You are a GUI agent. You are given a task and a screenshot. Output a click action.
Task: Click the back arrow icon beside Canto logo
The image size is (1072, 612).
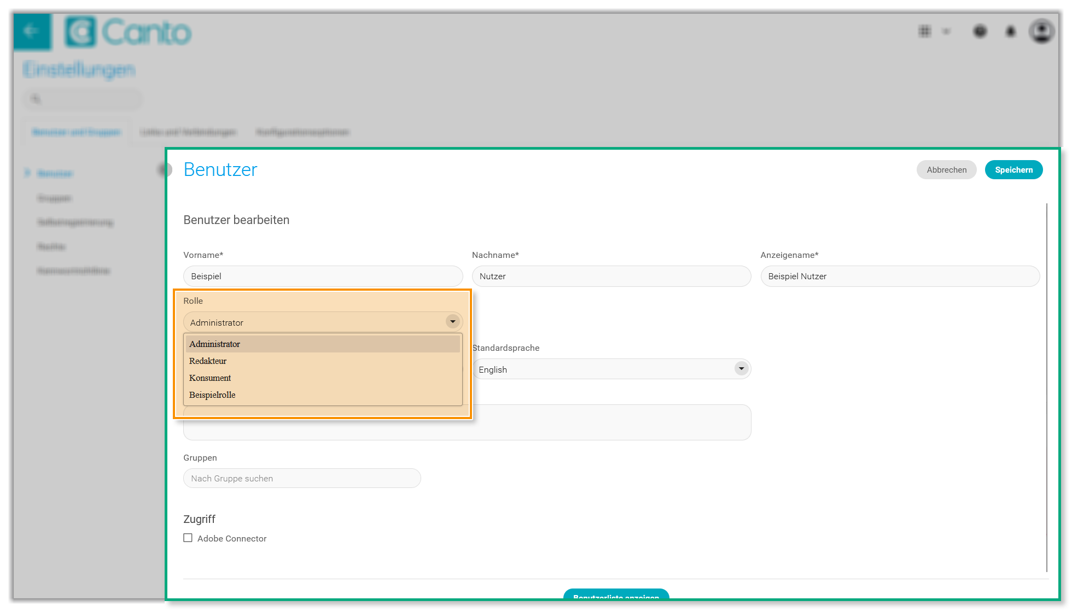(32, 31)
